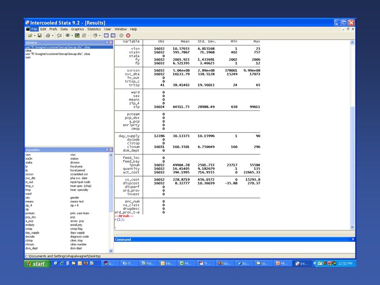Switch to 'Pal...' taskbar button

148,264
